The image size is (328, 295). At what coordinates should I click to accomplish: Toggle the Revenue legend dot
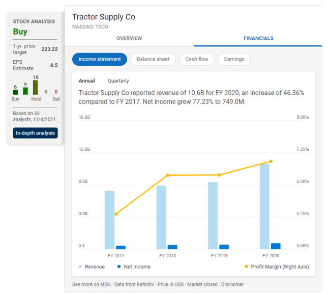click(80, 266)
